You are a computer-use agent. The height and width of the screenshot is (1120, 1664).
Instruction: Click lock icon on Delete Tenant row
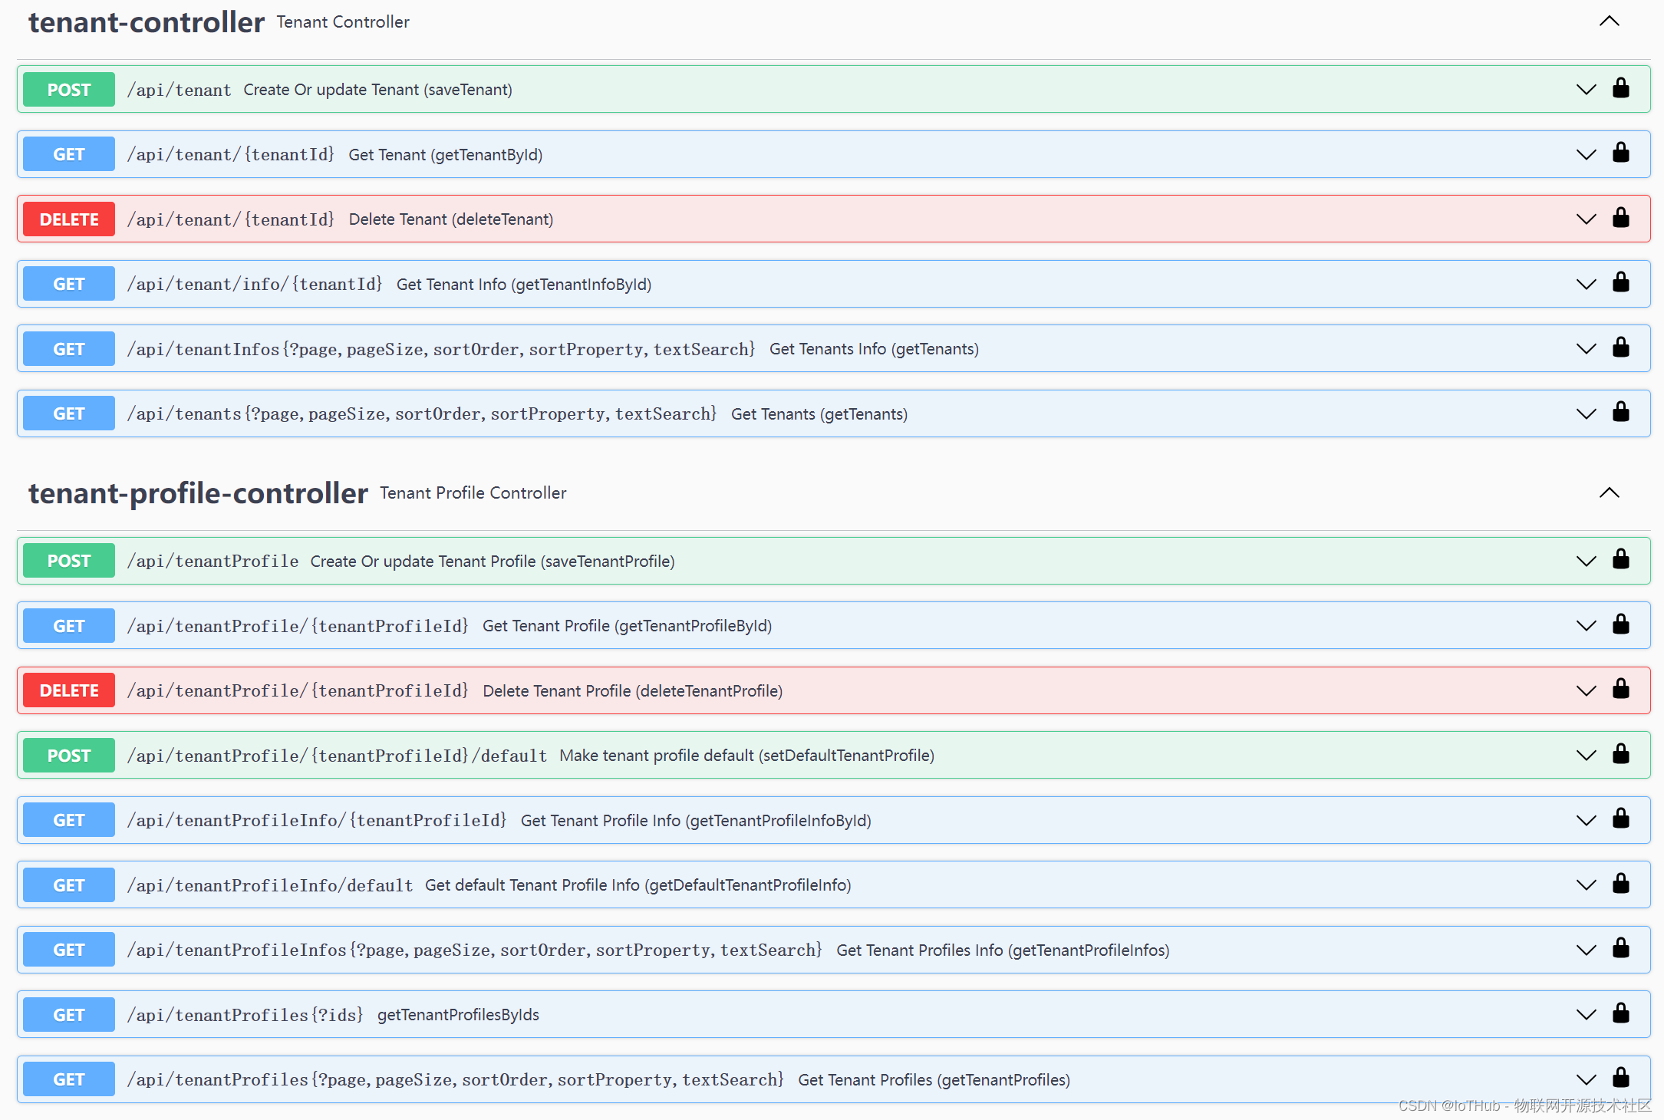[x=1620, y=218]
